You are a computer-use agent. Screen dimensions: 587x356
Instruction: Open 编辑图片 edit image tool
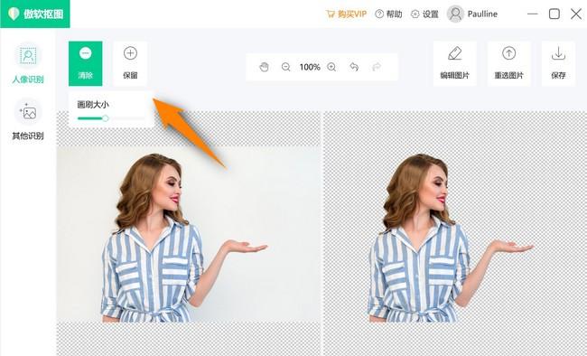[455, 63]
